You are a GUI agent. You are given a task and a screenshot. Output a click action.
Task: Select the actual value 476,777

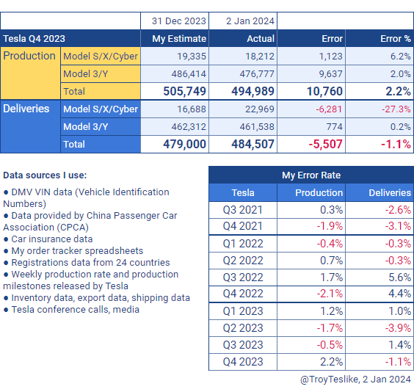[x=243, y=74]
